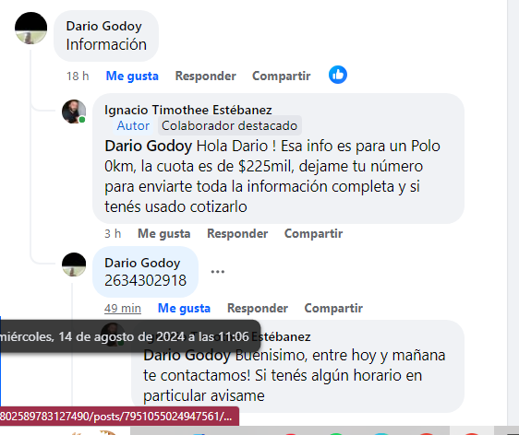Click Responder under the phone number comment
This screenshot has height=435, width=519.
(258, 308)
